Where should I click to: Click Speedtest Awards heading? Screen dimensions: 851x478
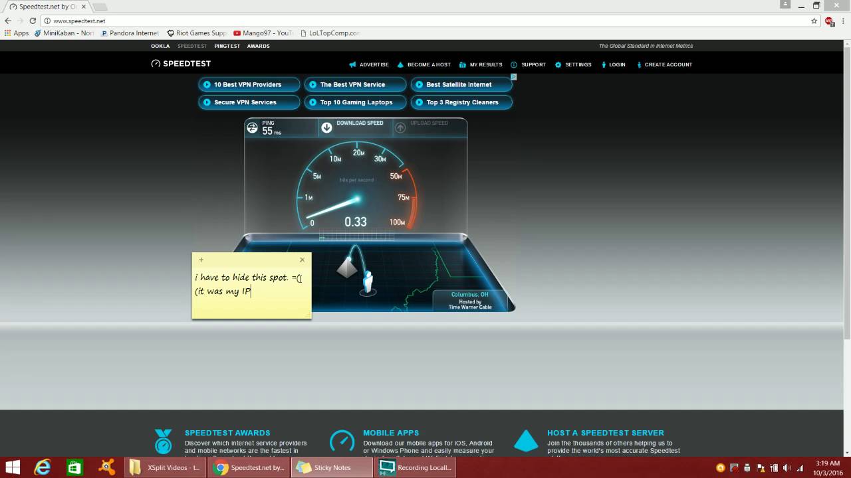[227, 433]
